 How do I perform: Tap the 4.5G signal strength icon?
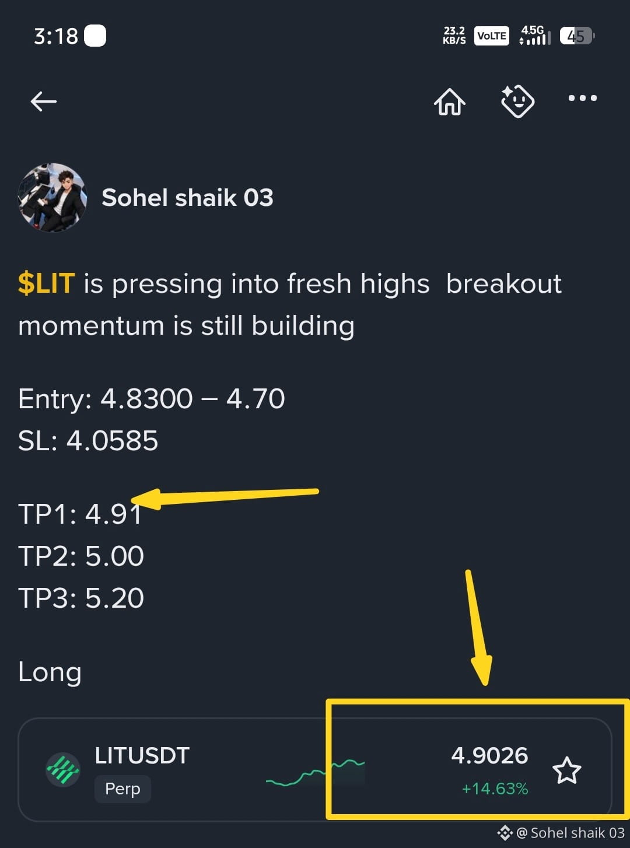click(535, 35)
